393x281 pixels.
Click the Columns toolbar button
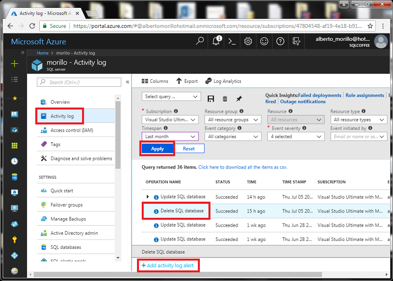pos(155,81)
